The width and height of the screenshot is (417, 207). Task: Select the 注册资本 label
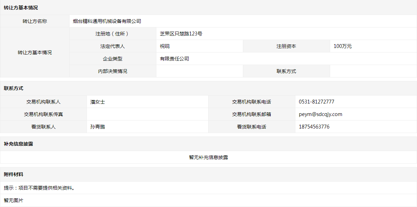pos(286,46)
